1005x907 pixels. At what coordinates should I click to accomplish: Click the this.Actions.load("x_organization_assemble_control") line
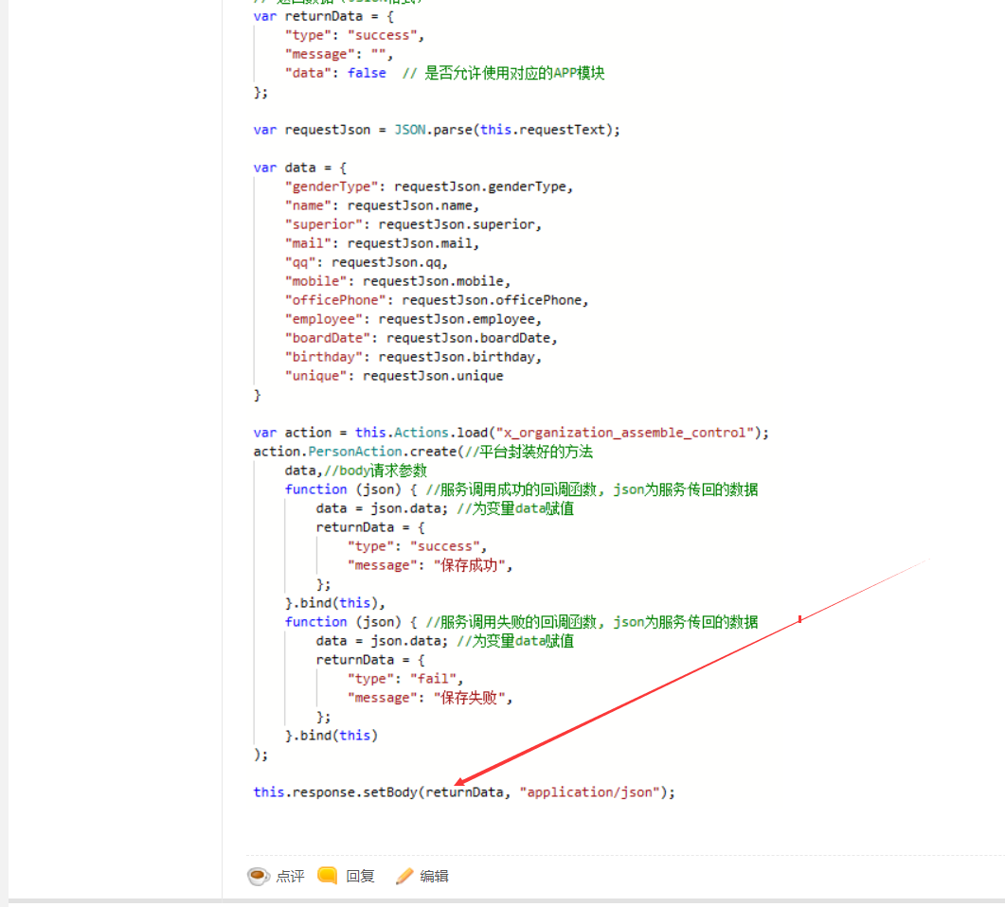tap(511, 433)
